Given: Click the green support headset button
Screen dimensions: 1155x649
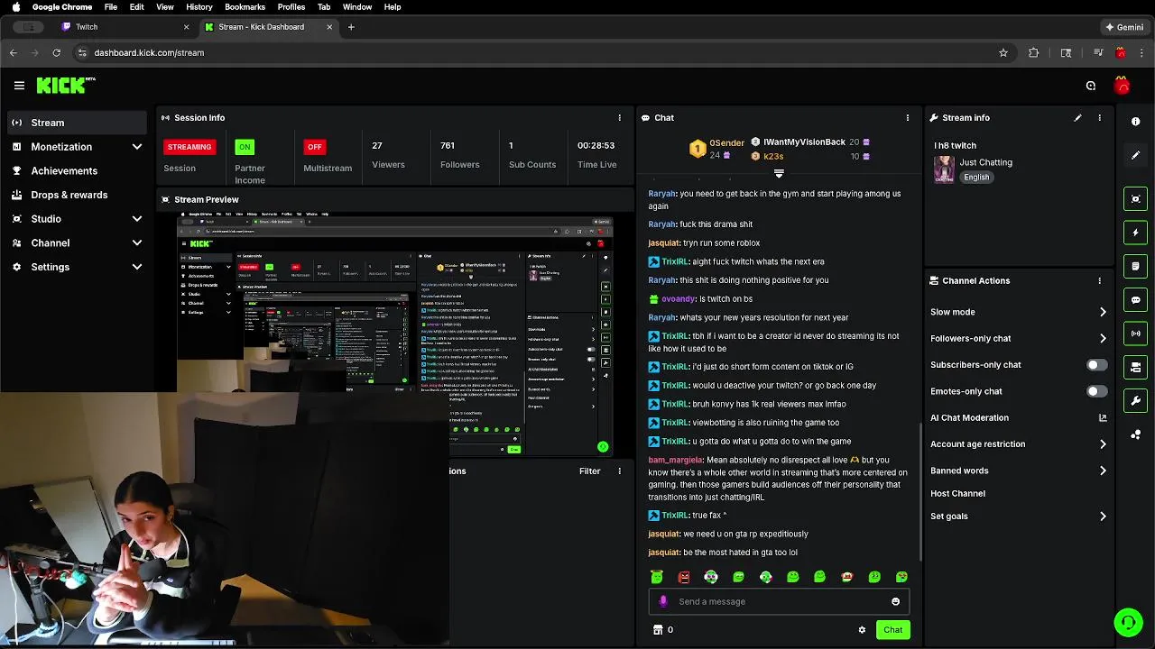Looking at the screenshot, I should [1128, 622].
